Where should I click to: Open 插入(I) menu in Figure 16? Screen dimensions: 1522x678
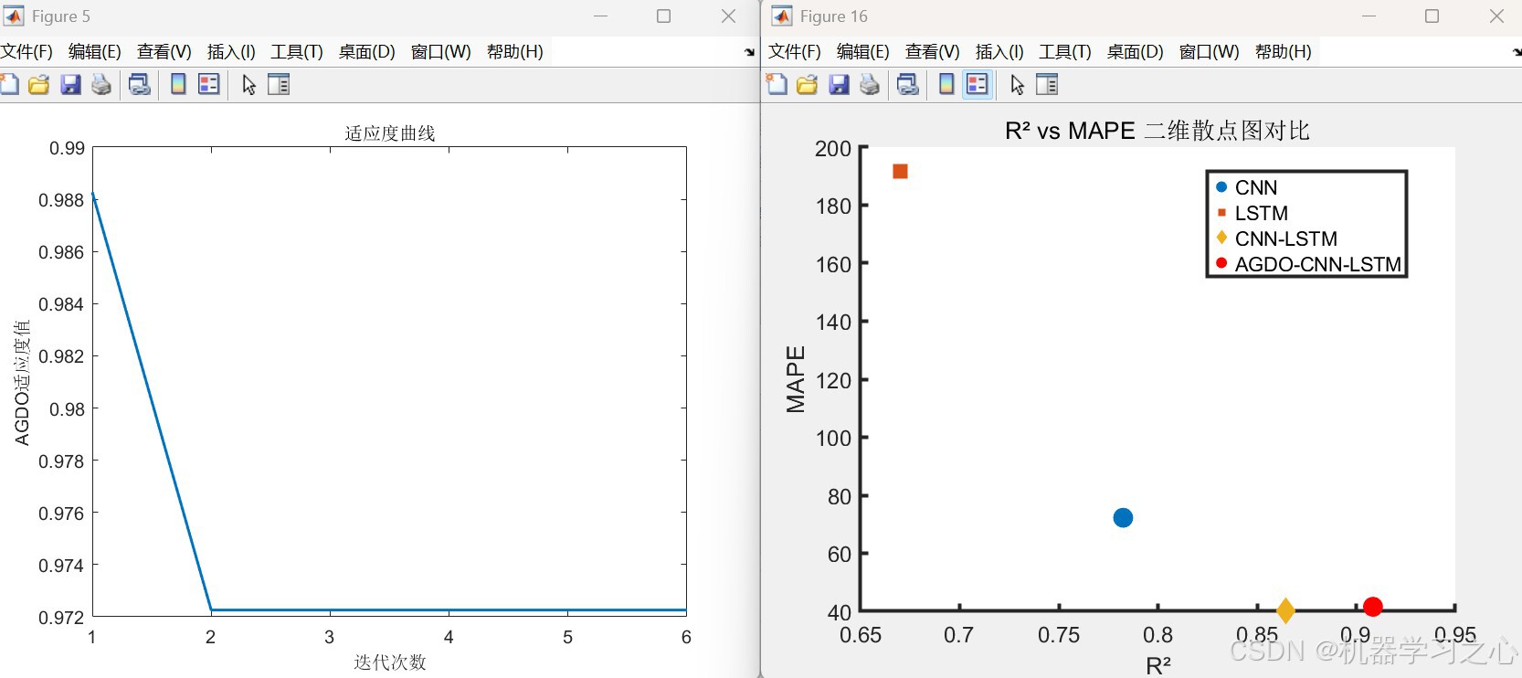pos(999,52)
